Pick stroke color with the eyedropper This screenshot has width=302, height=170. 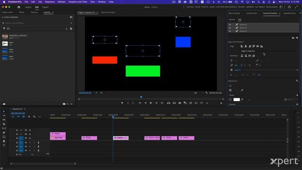pyautogui.click(x=242, y=100)
